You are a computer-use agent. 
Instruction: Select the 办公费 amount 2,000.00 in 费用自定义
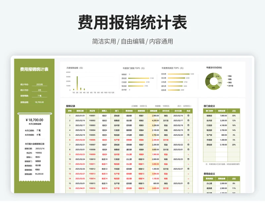tap(222, 183)
